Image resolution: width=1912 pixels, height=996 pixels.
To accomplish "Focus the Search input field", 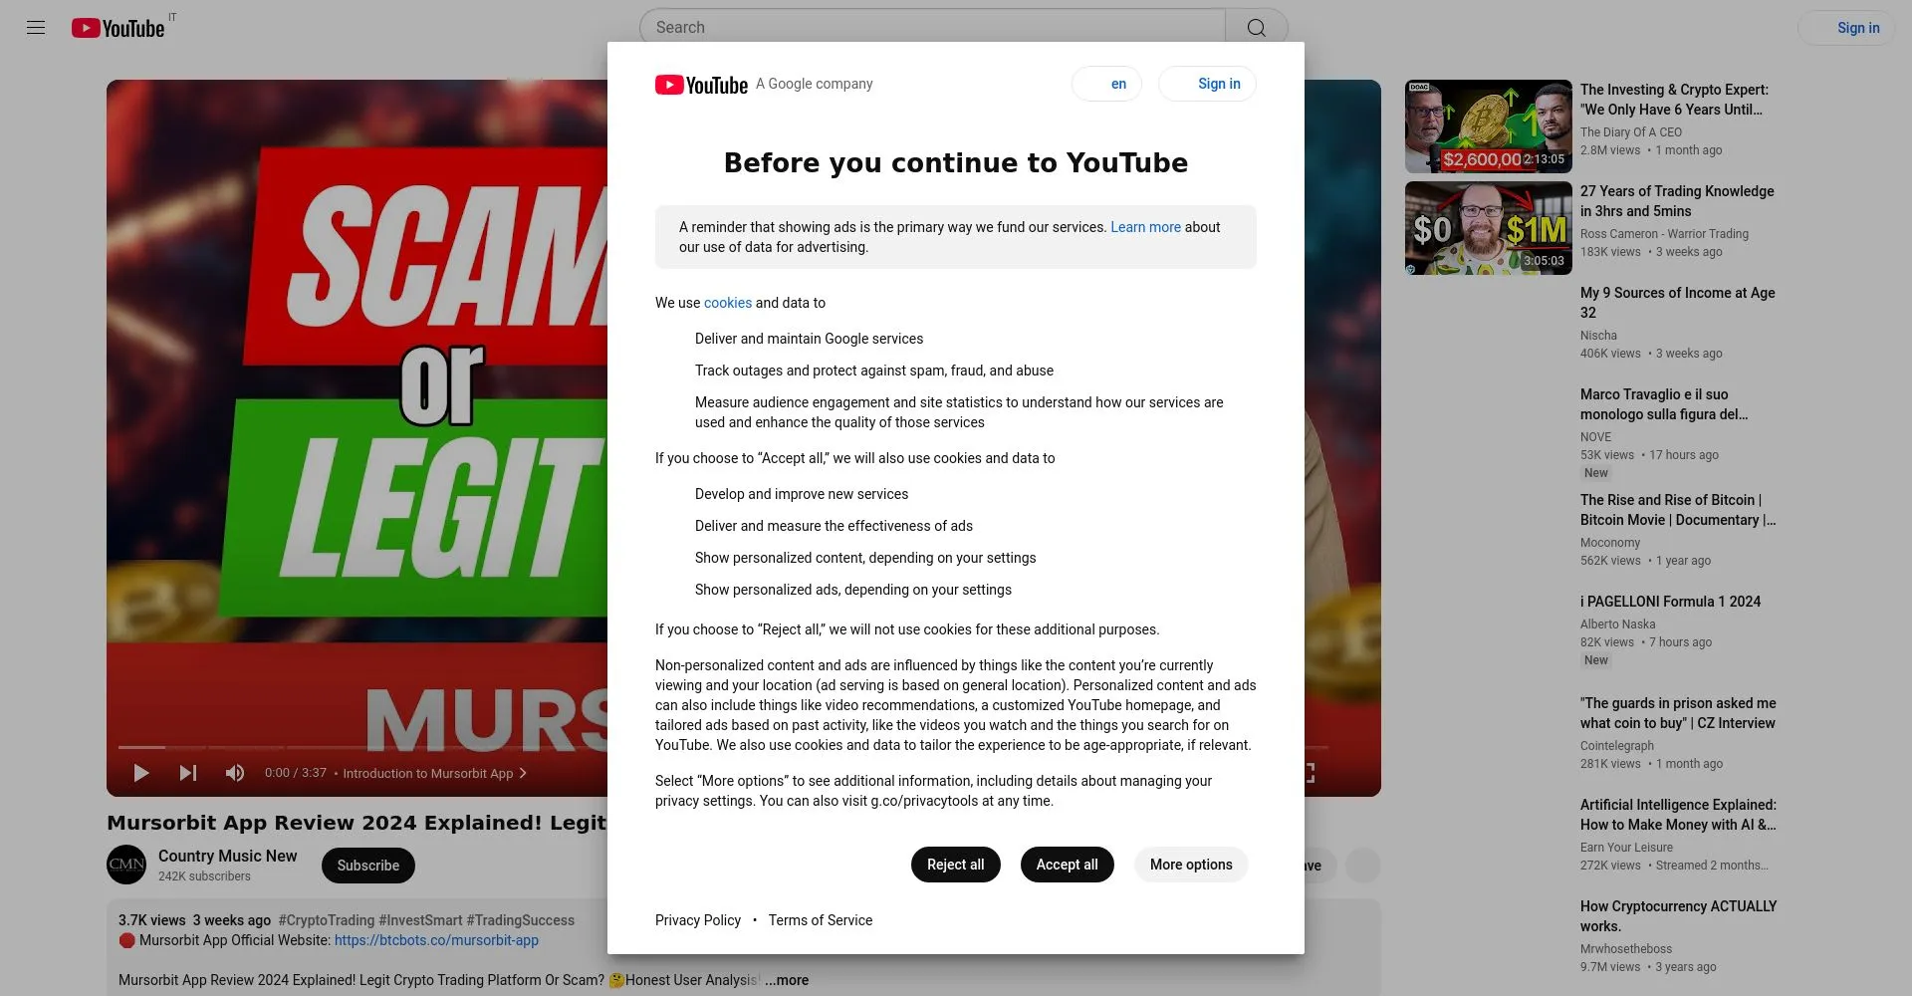I will 932,28.
